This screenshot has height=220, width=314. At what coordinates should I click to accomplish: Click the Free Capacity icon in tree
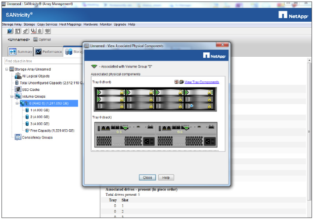point(28,131)
